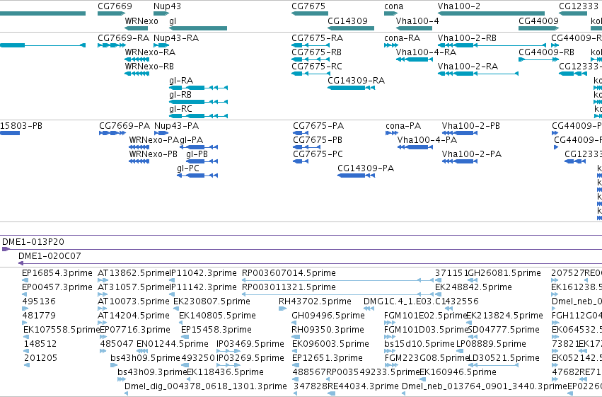Click the GH09496.5prime EST

point(295,323)
